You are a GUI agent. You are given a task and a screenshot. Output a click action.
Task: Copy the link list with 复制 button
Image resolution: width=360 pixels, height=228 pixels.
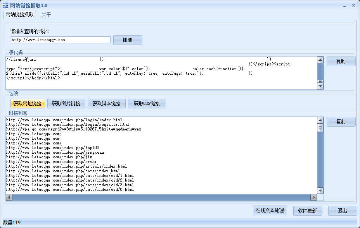point(341,122)
